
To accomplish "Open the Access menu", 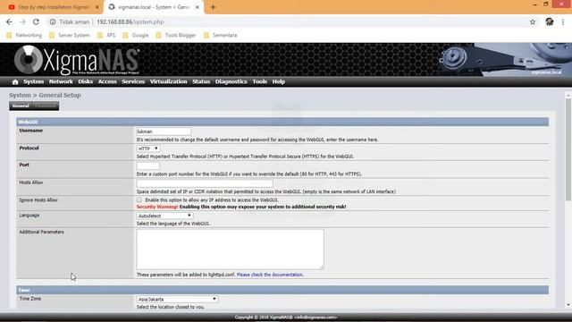I will [x=107, y=81].
